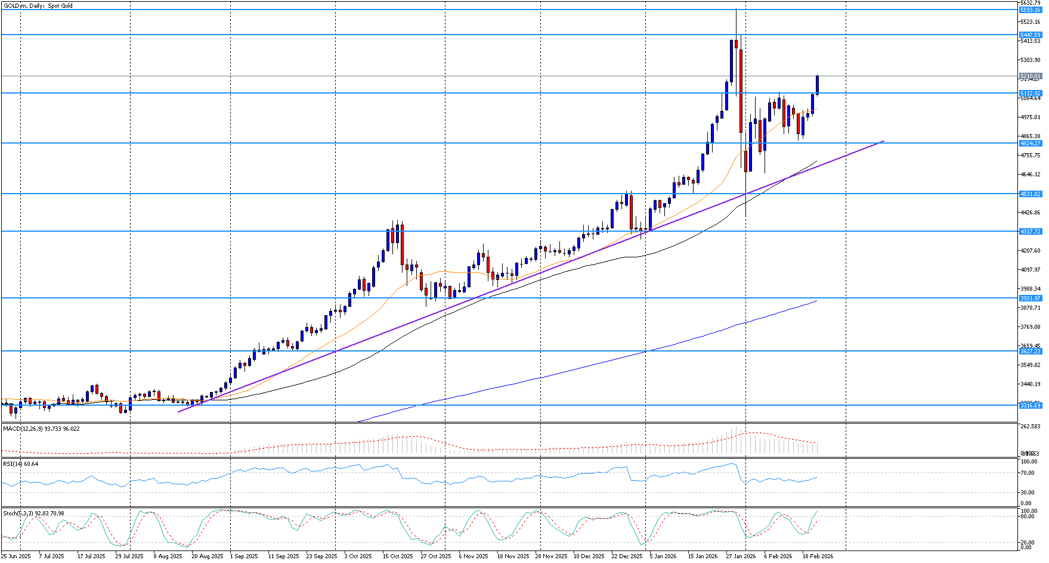Select the purple ascending trendline's right end
This screenshot has width=1049, height=563.
point(883,141)
